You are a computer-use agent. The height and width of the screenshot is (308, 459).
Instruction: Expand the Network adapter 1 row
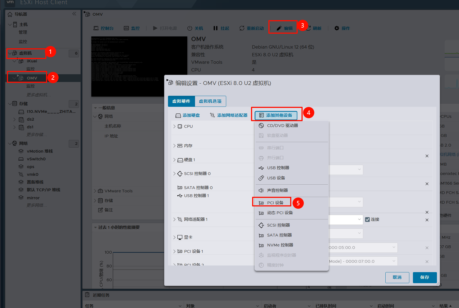pos(174,219)
